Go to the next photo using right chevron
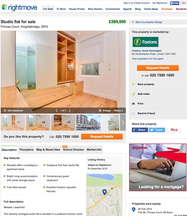Image resolution: width=187 pixels, height=216 pixels. pyautogui.click(x=70, y=111)
